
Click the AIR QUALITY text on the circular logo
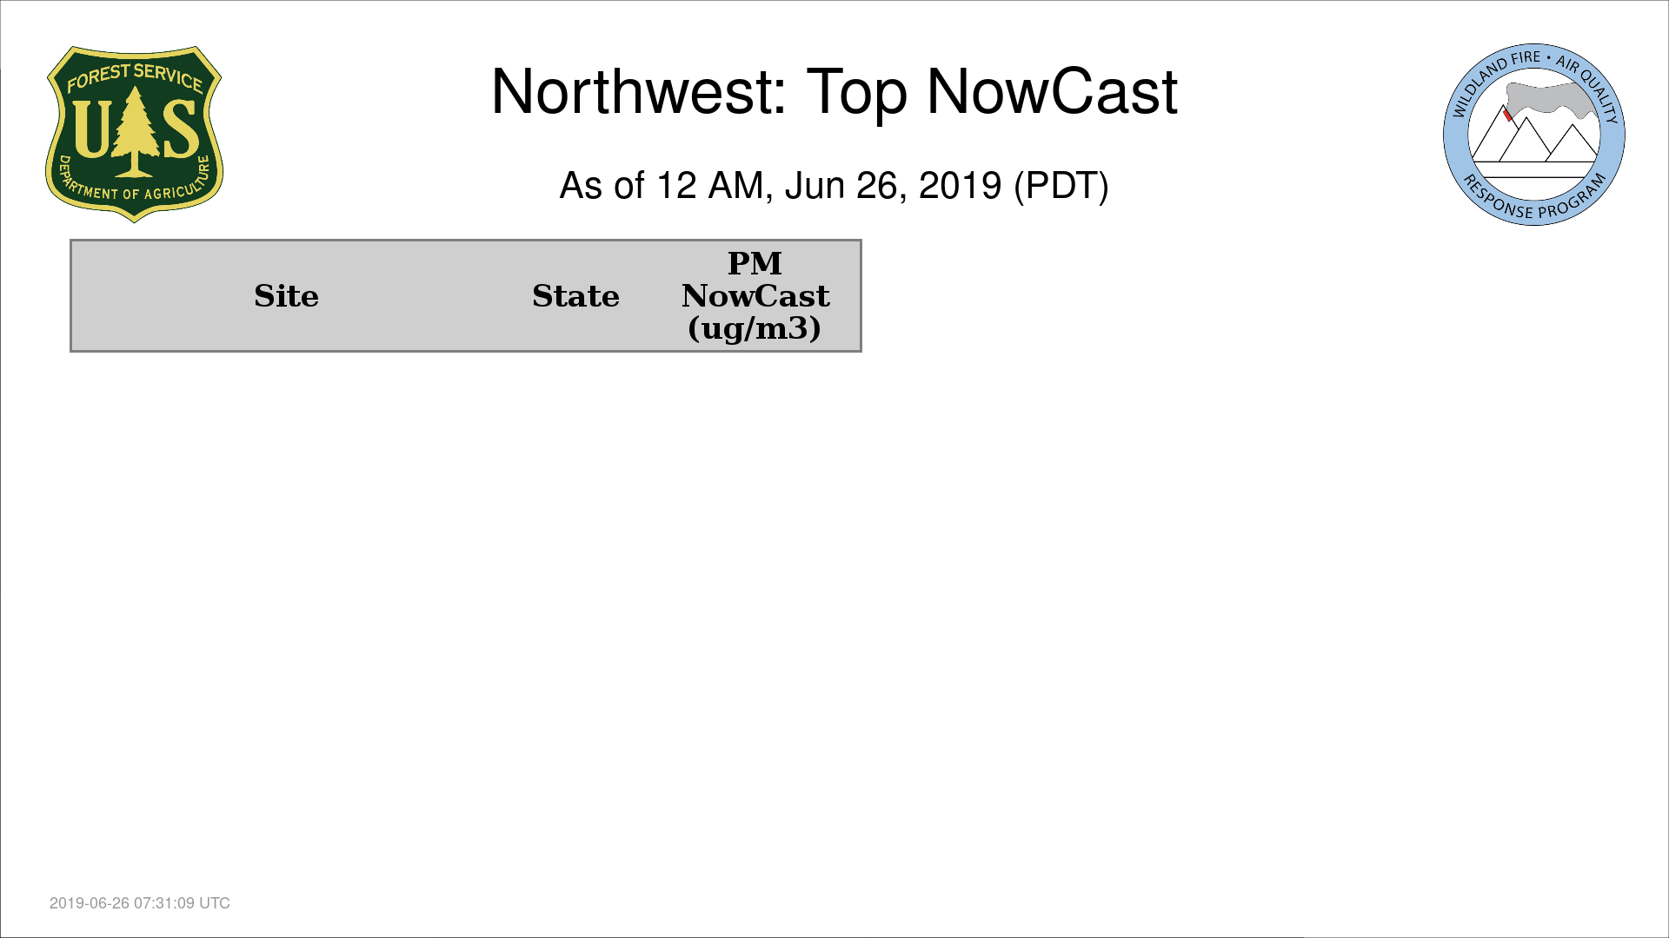(1589, 87)
